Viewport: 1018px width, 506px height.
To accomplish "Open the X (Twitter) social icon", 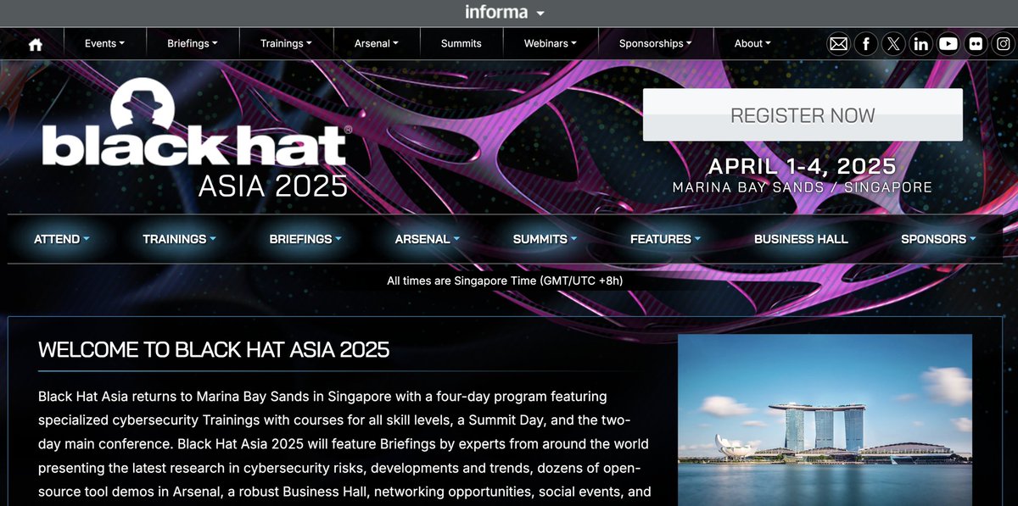I will (x=893, y=44).
